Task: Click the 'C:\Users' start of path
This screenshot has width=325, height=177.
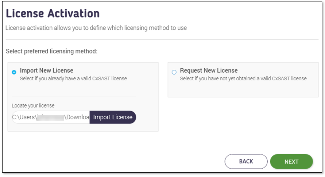Action: click(x=23, y=117)
